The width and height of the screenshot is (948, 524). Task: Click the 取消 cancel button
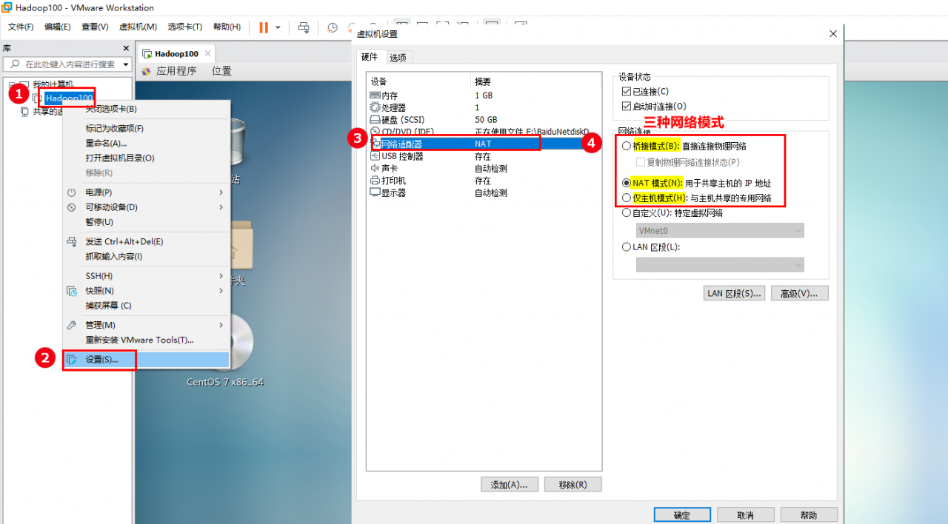pos(746,515)
